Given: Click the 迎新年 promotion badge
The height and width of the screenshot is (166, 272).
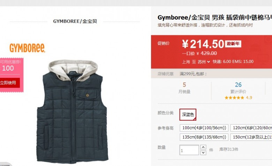Looking at the screenshot, I should click(233, 44).
